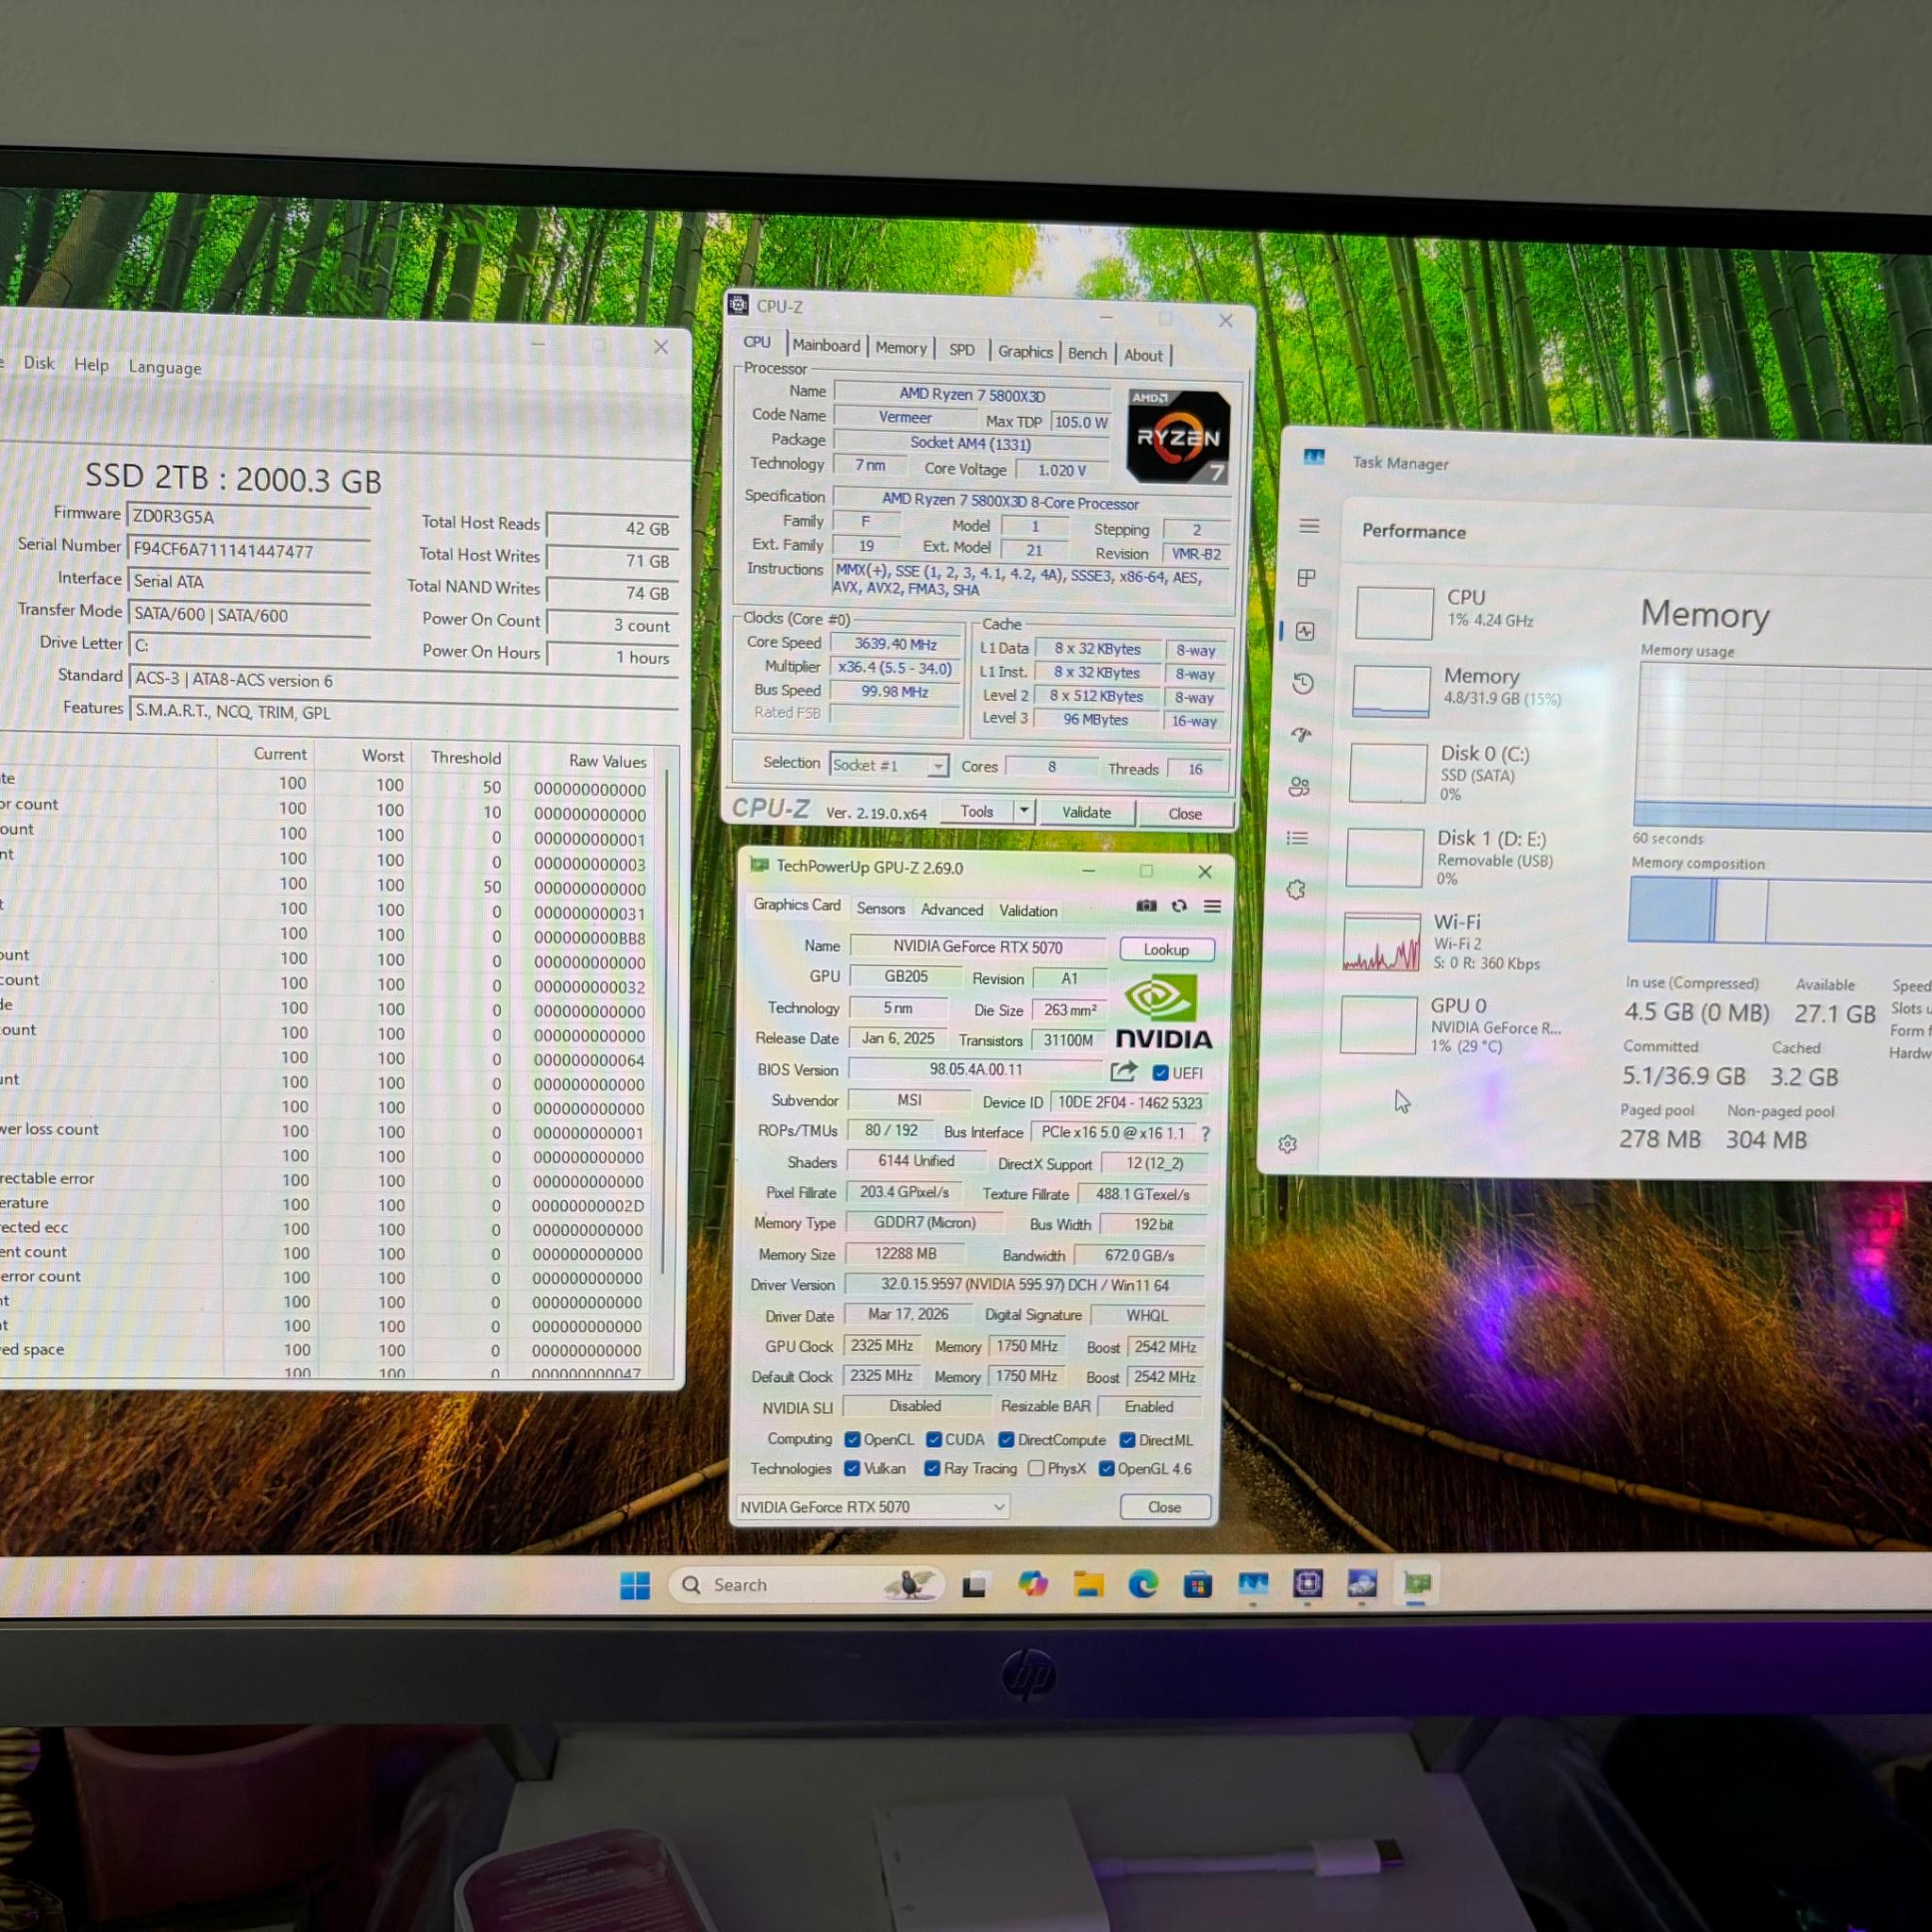The width and height of the screenshot is (1932, 1932).
Task: Open the Processes page icon in Task Manager
Action: [1306, 577]
